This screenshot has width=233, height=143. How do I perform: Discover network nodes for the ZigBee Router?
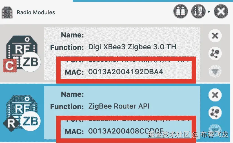[x=215, y=113]
